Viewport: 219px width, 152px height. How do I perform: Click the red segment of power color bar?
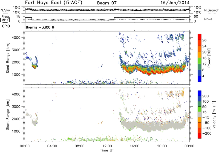200,37
